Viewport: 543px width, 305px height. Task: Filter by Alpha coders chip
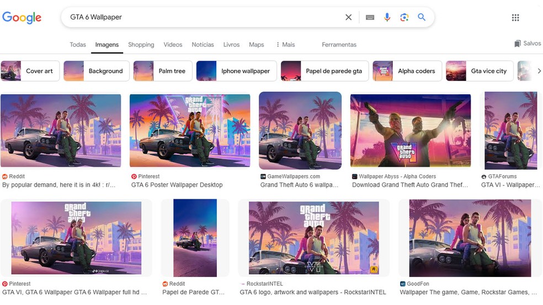point(407,71)
